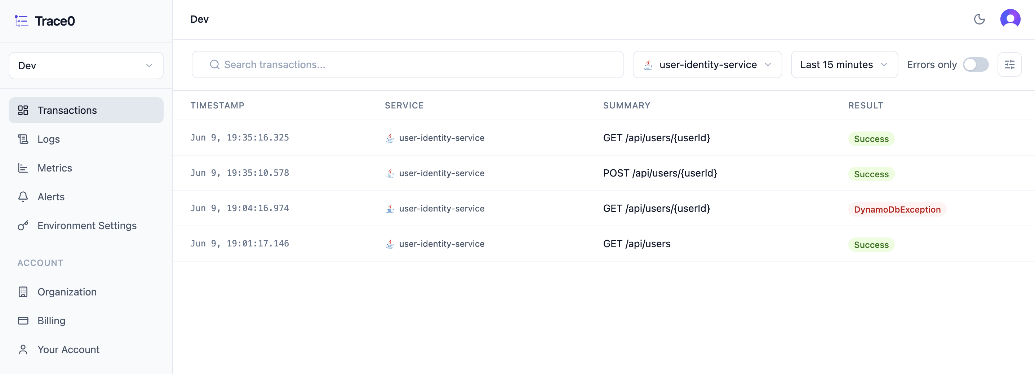This screenshot has width=1035, height=374.
Task: Click the ACCOUNT section label
Action: pos(40,263)
